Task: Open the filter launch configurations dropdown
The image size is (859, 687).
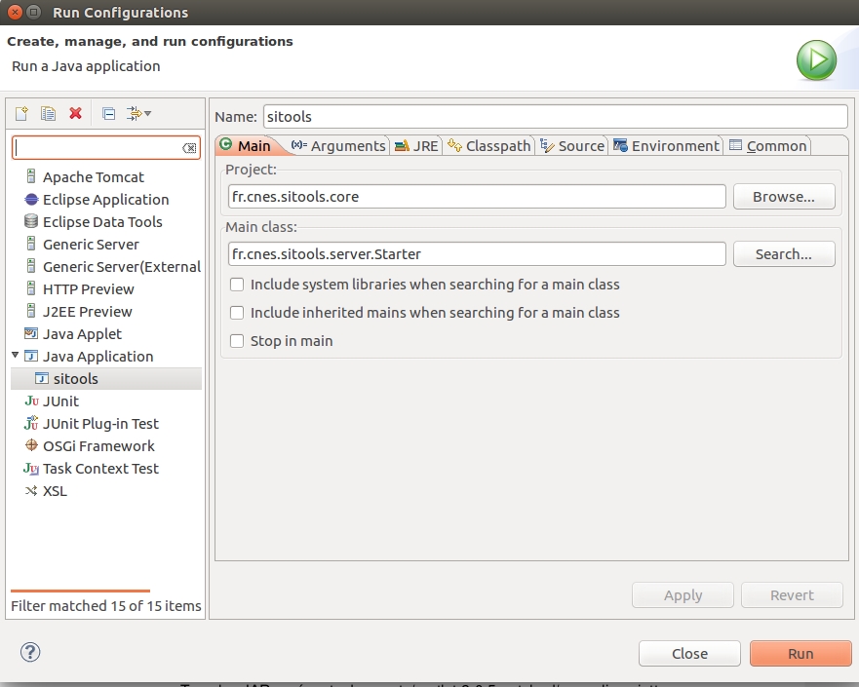Action: point(138,113)
